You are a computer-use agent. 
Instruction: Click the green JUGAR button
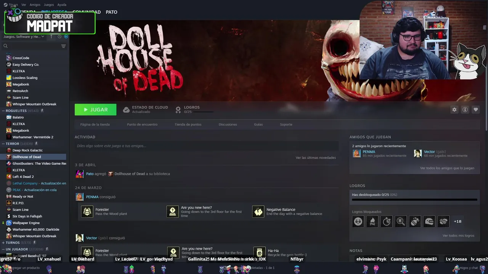pyautogui.click(x=96, y=110)
